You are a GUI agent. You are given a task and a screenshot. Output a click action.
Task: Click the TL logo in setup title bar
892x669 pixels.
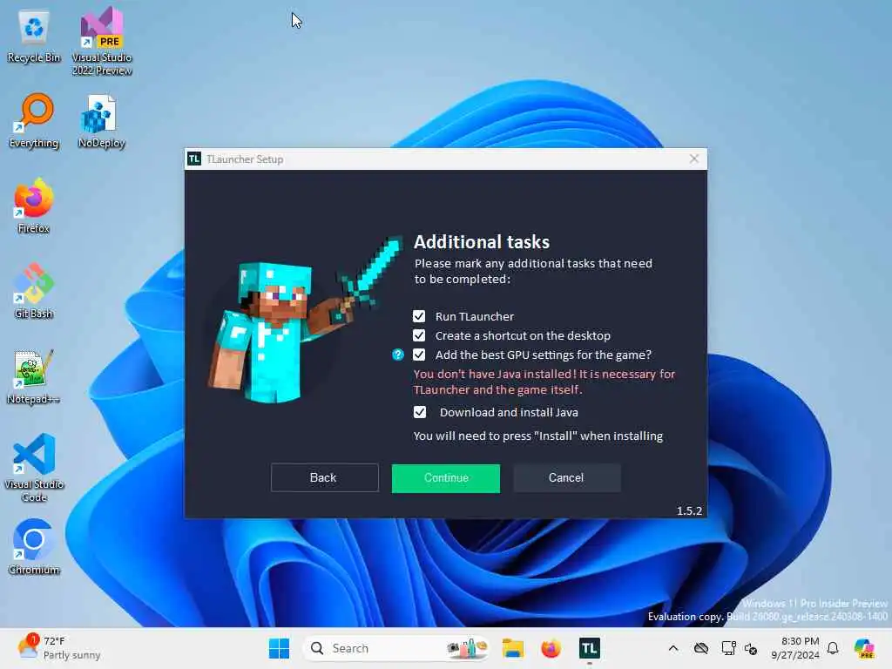194,159
